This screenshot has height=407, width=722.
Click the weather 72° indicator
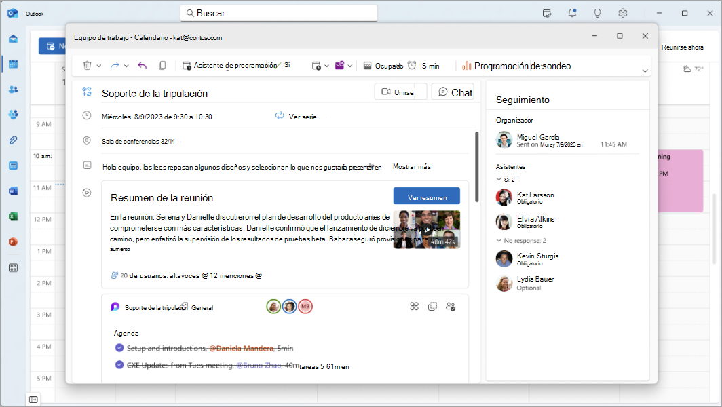coord(693,69)
